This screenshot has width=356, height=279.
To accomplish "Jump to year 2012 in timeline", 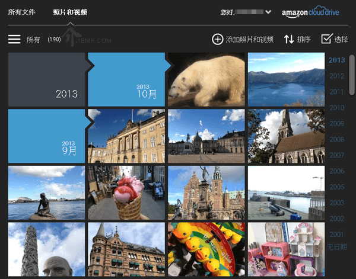I will [x=337, y=76].
